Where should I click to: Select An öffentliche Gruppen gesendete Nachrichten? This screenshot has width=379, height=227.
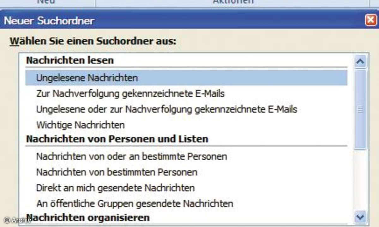tap(135, 203)
